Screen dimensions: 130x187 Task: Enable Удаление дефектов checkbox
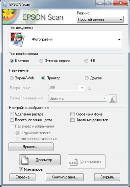coord(72,120)
